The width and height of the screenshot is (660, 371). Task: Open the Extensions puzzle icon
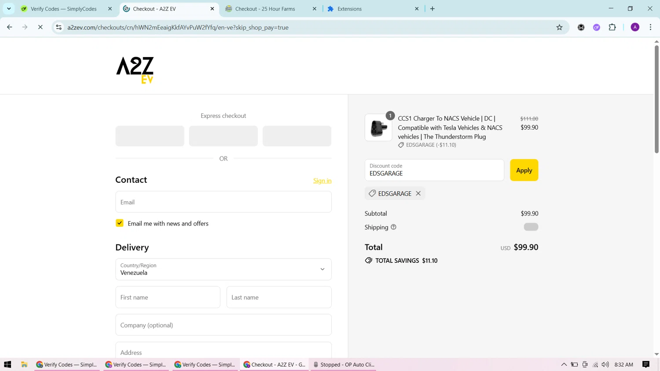point(612,27)
